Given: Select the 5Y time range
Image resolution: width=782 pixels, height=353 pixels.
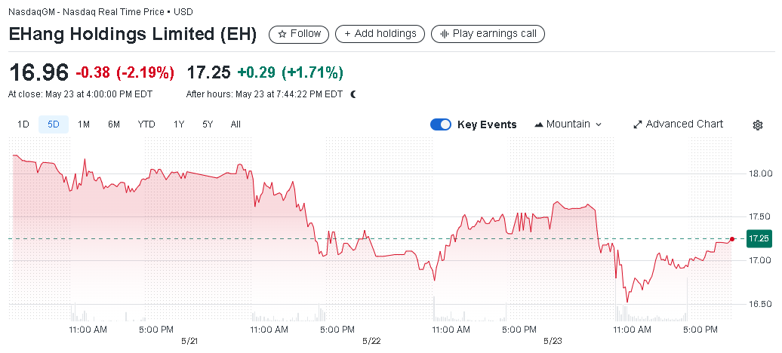Looking at the screenshot, I should [x=208, y=124].
